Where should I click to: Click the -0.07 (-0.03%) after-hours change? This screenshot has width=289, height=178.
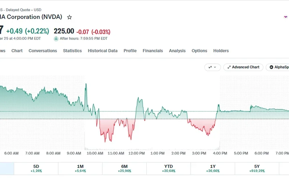93,32
